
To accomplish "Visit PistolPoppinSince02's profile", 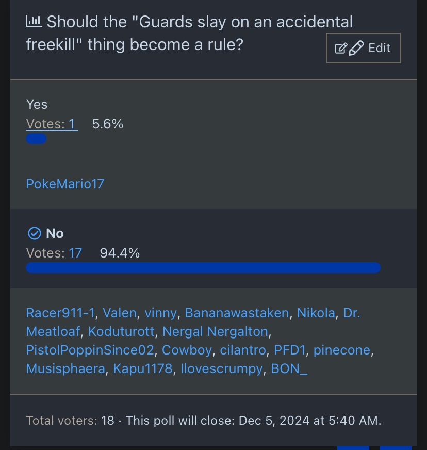I will coord(90,350).
